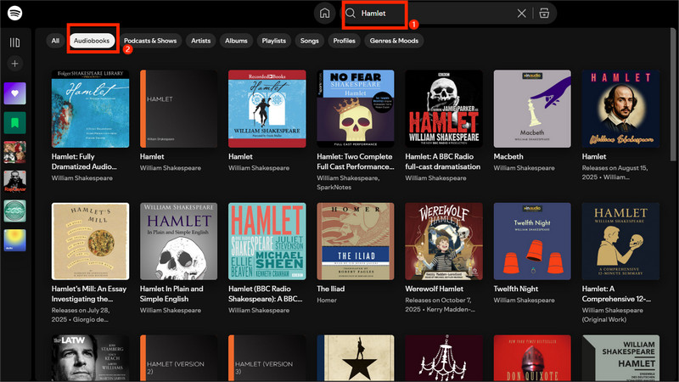Open Werewolf Hamlet cover
This screenshot has width=679, height=382.
[x=444, y=241]
